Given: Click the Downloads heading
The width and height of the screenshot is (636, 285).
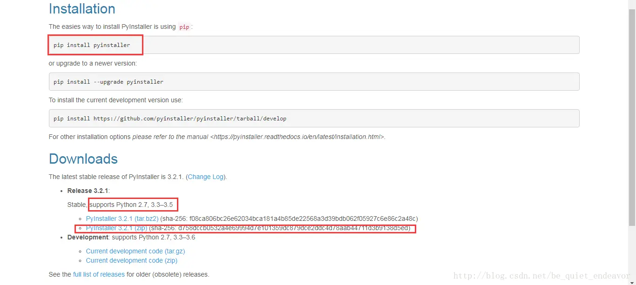Looking at the screenshot, I should pos(83,159).
